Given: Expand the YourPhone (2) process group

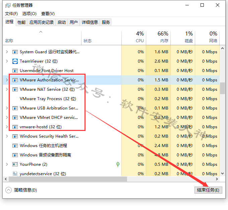Looking at the screenshot, I should coord(7,164).
